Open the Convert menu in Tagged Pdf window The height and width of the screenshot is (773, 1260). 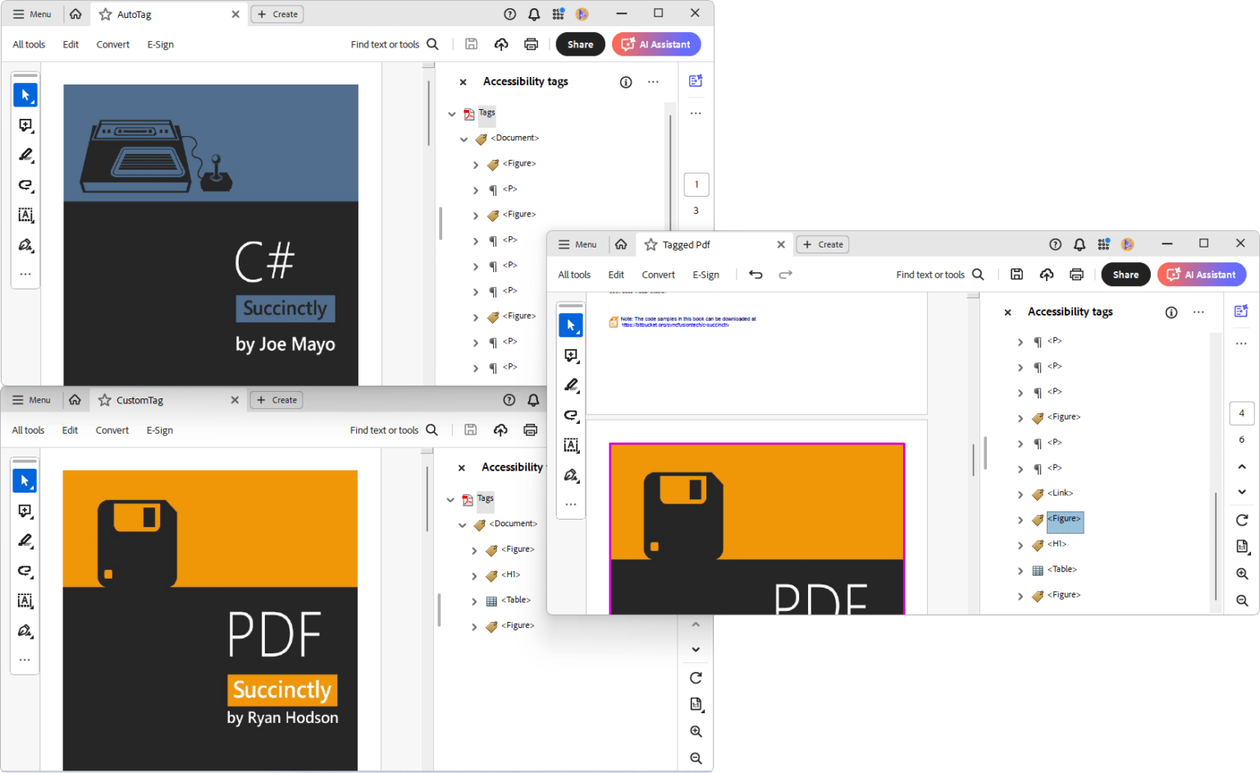pyautogui.click(x=658, y=275)
